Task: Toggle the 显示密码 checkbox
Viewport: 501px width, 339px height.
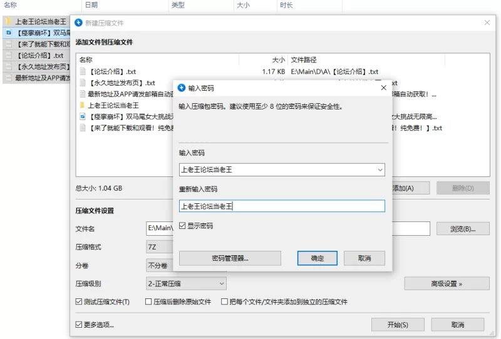Action: 182,226
